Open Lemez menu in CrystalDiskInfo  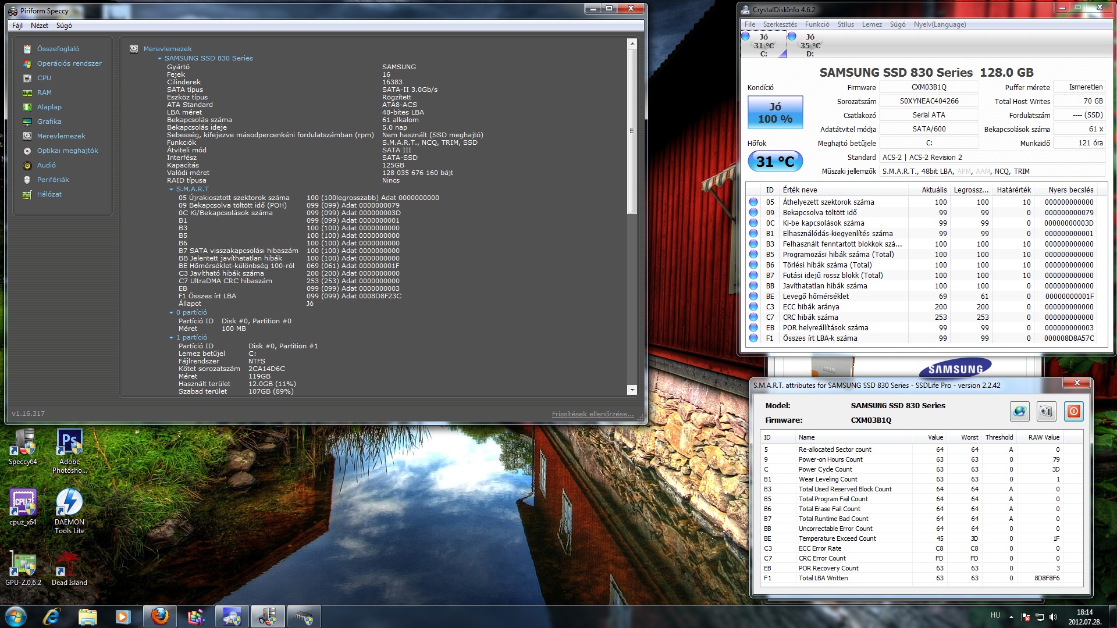(x=871, y=24)
